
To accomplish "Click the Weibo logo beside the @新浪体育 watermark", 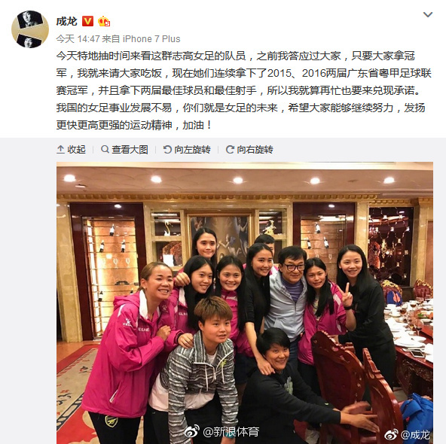I will [192, 432].
